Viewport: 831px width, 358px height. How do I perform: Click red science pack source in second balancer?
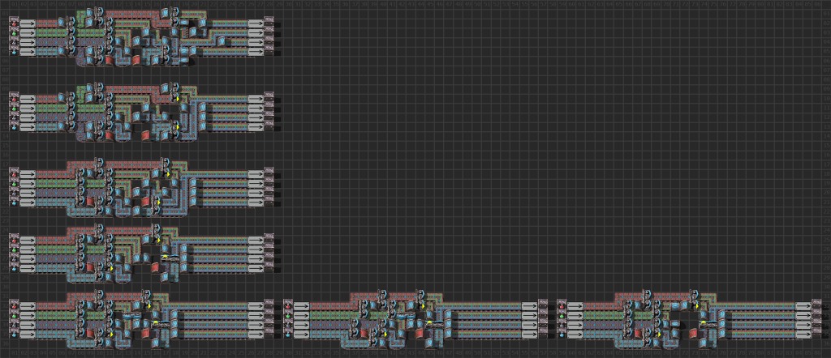point(15,99)
